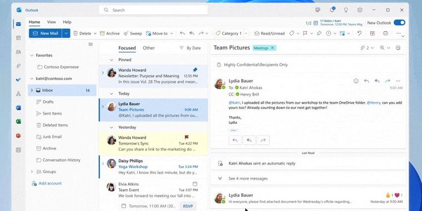
Task: Click the Flag icon in toolbar
Action: (x=305, y=33)
